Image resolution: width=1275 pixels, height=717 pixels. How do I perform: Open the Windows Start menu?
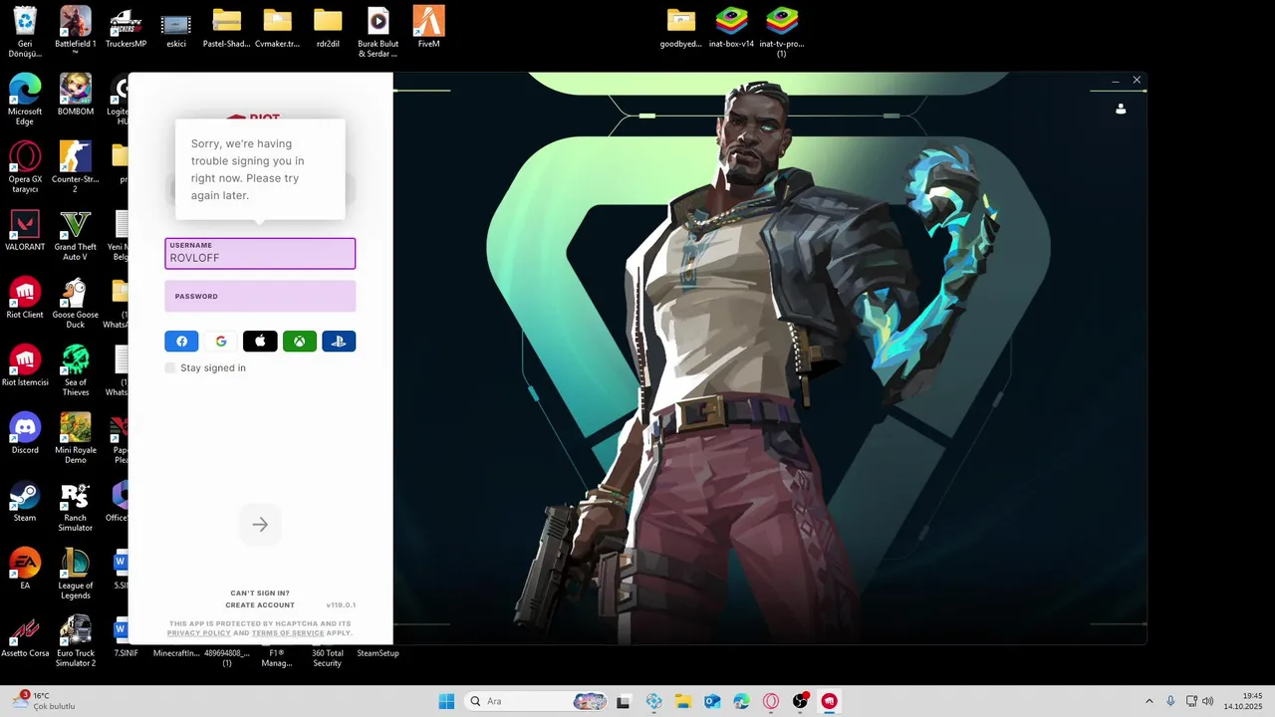click(x=446, y=701)
